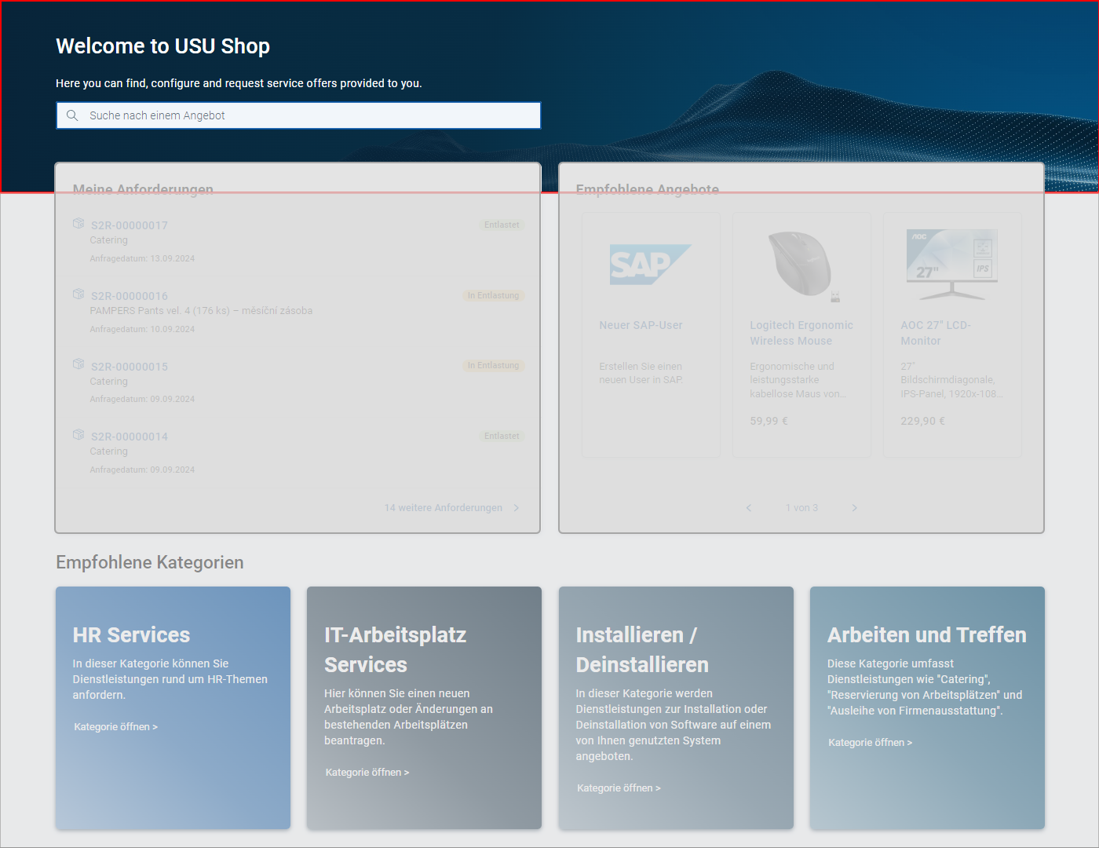Image resolution: width=1099 pixels, height=848 pixels.
Task: Go to previous recommended offers page
Action: pyautogui.click(x=749, y=508)
